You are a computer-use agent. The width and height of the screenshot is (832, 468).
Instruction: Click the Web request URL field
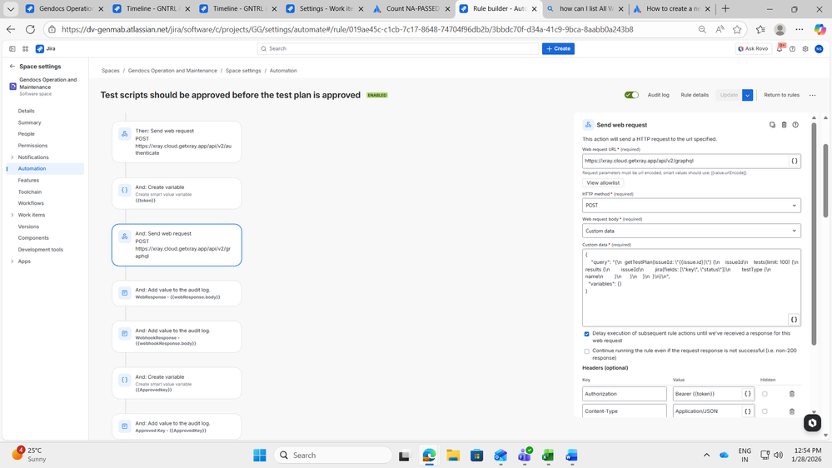coord(685,161)
